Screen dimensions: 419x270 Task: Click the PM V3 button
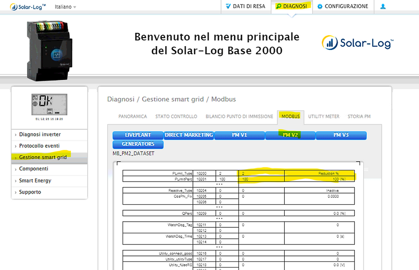341,135
